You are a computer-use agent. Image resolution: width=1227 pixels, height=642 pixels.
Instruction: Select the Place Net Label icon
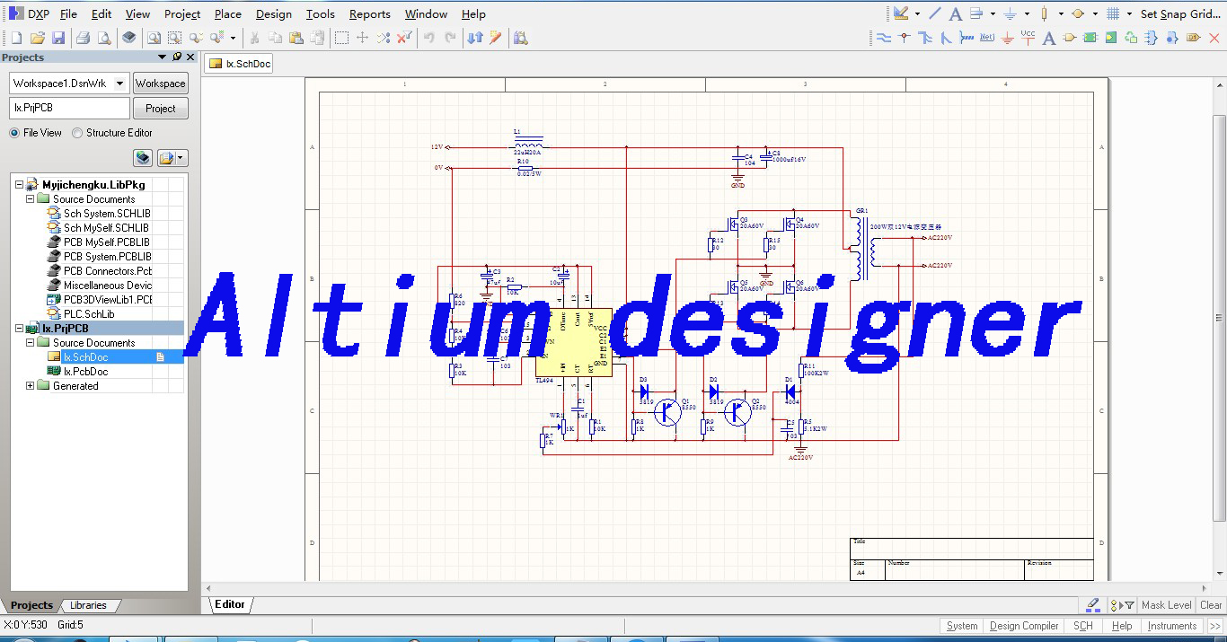pos(986,38)
